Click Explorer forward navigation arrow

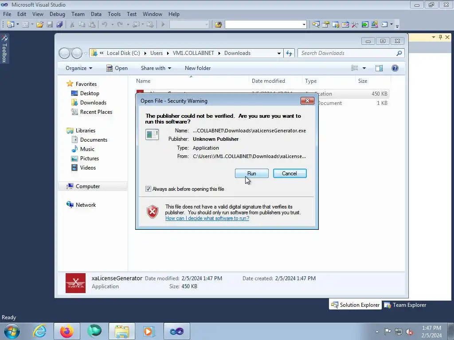point(77,53)
